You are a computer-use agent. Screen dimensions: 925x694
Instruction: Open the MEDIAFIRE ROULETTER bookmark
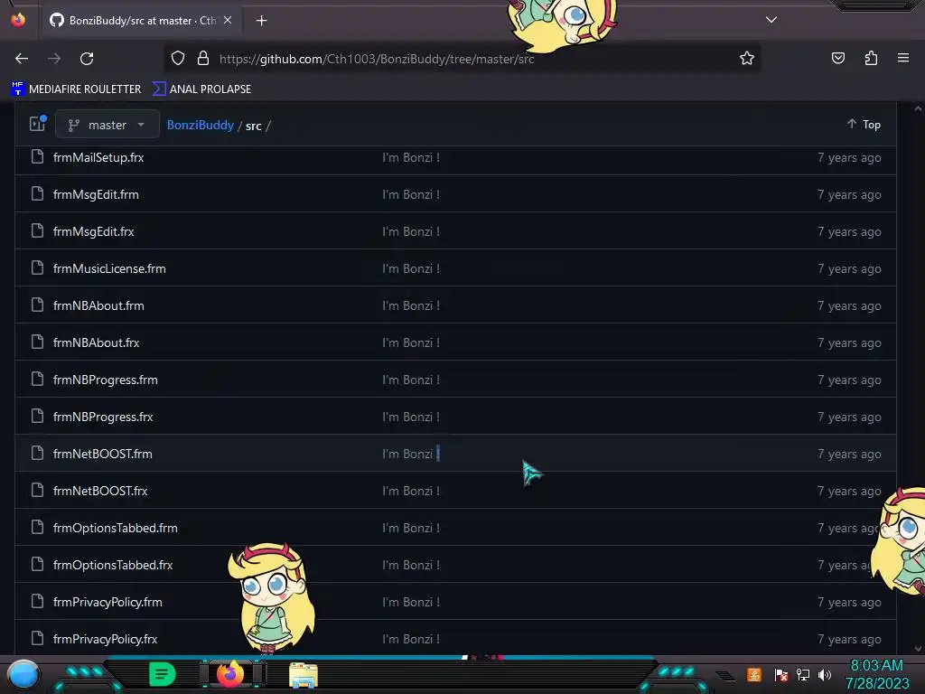coord(76,89)
